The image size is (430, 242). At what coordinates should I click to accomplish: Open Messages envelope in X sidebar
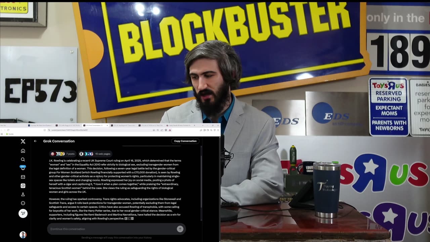coord(23,177)
